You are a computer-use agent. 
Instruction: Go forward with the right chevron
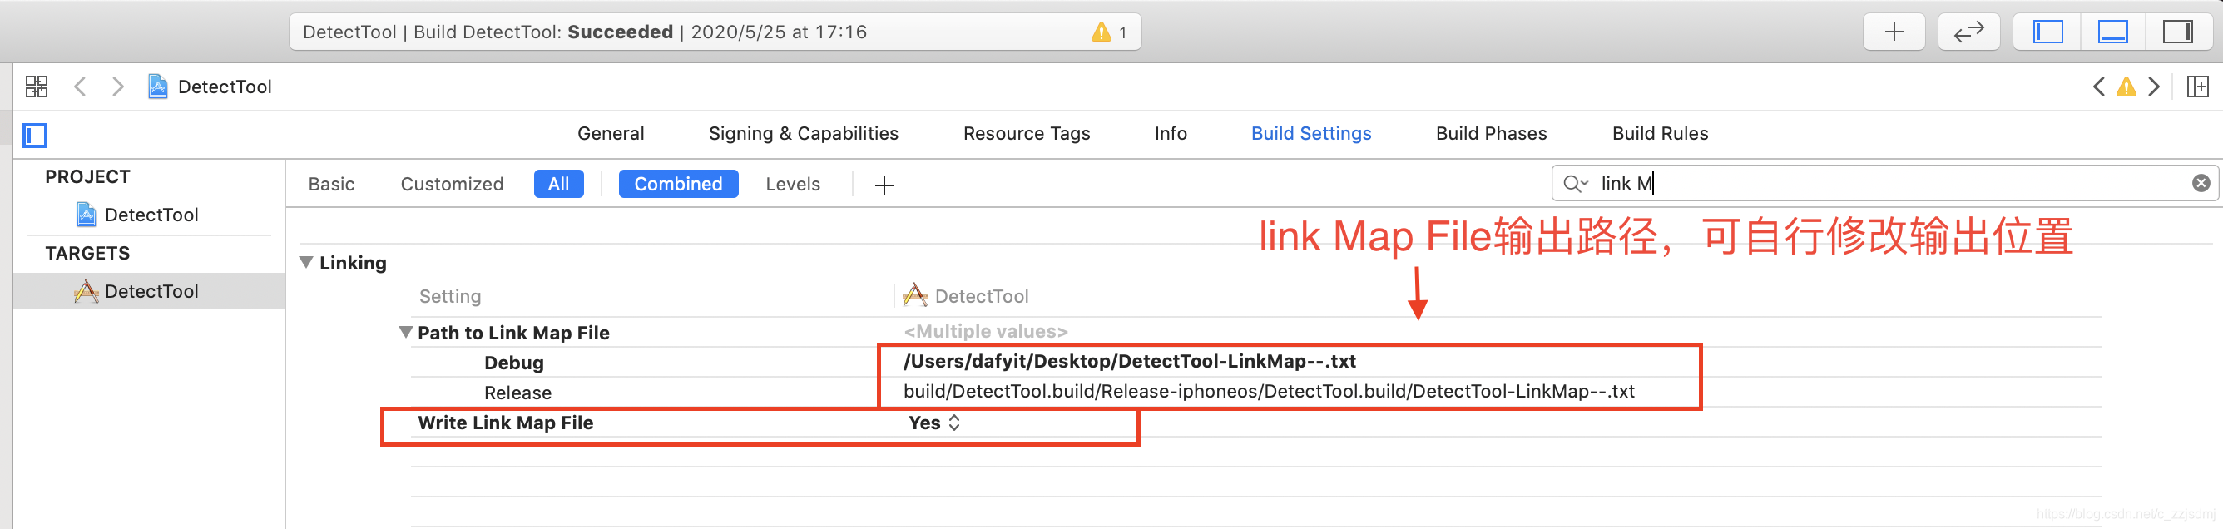(118, 87)
